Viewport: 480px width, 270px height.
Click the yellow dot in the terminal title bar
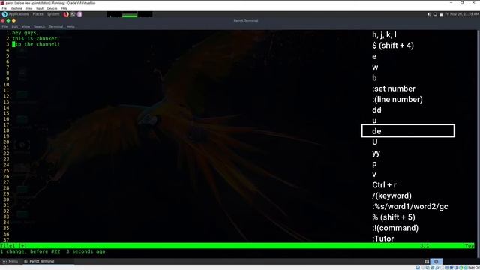pos(13,20)
